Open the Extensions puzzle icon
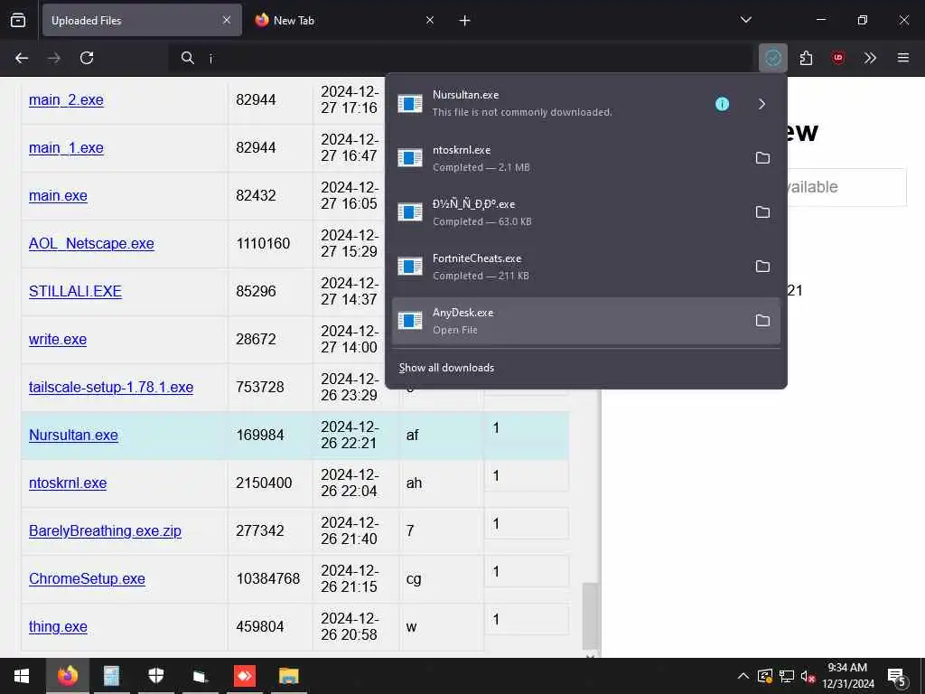Screen dimensions: 925x694 click(806, 58)
